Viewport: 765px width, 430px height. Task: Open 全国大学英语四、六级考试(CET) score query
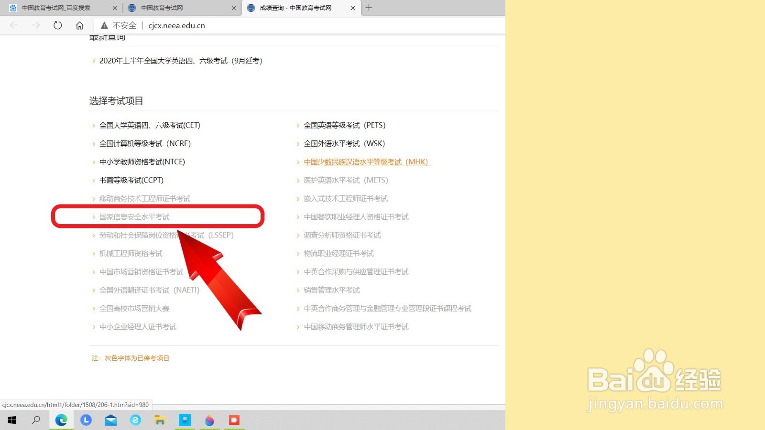click(150, 125)
